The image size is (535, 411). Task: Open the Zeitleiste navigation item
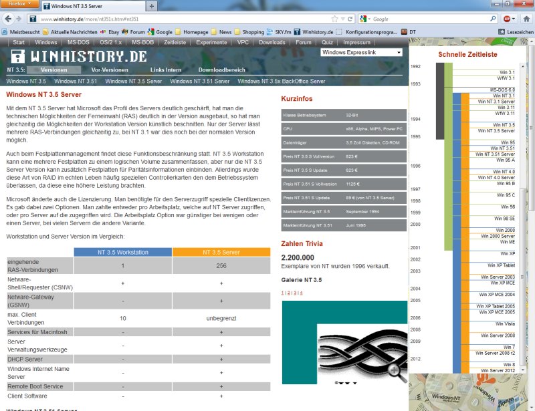coord(175,42)
